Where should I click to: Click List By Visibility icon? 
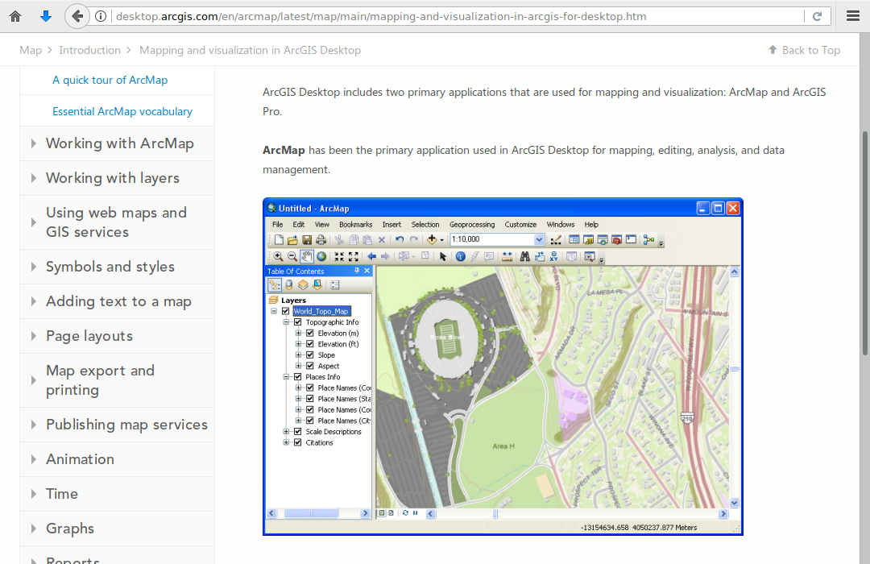[x=303, y=284]
